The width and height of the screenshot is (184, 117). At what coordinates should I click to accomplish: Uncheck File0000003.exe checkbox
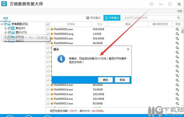click(48, 39)
